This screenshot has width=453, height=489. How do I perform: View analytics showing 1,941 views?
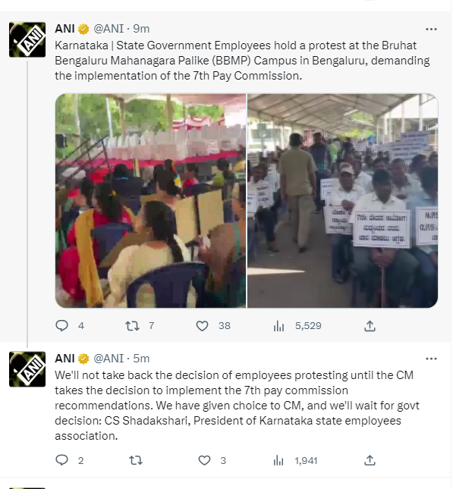pos(278,460)
